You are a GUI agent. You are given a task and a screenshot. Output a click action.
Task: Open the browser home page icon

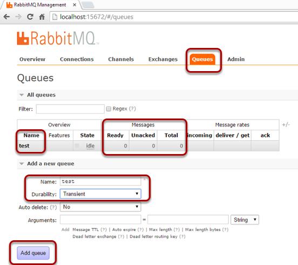click(42, 17)
